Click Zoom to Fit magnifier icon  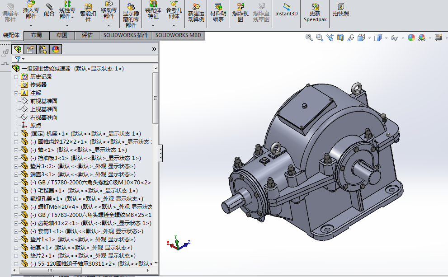(309, 38)
